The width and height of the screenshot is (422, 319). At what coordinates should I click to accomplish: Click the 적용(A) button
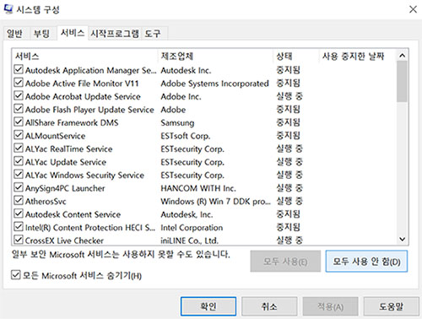click(330, 306)
